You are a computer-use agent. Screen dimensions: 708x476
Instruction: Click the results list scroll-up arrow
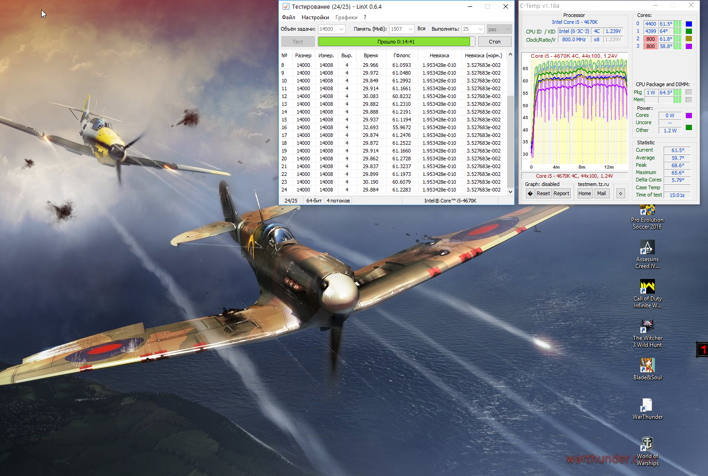pos(511,55)
